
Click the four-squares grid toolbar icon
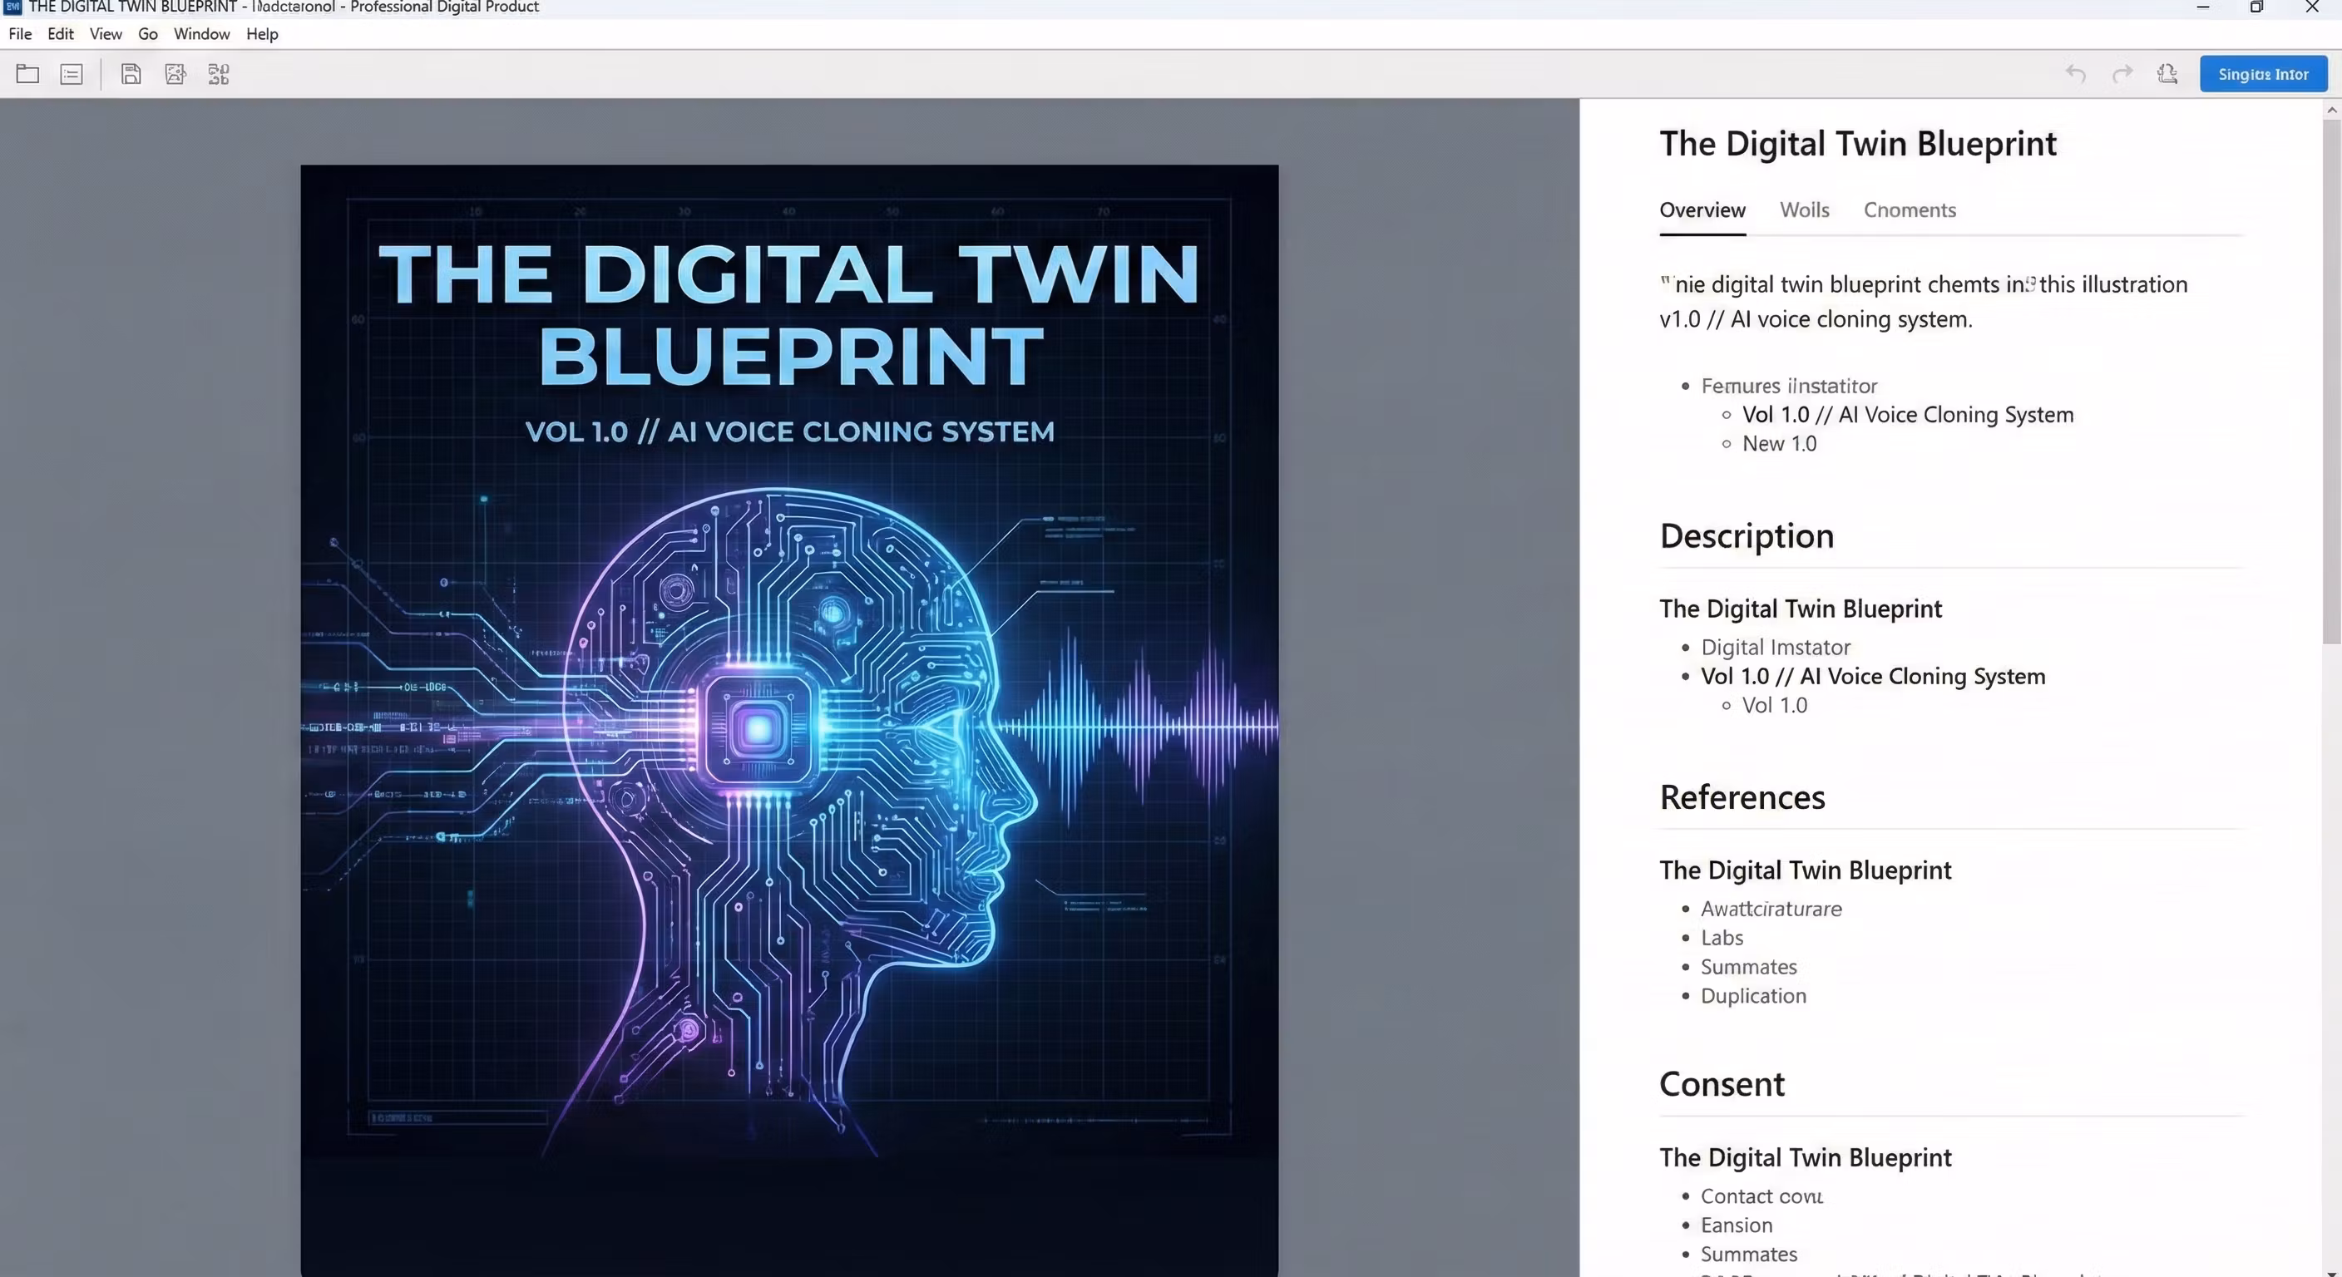pyautogui.click(x=218, y=75)
